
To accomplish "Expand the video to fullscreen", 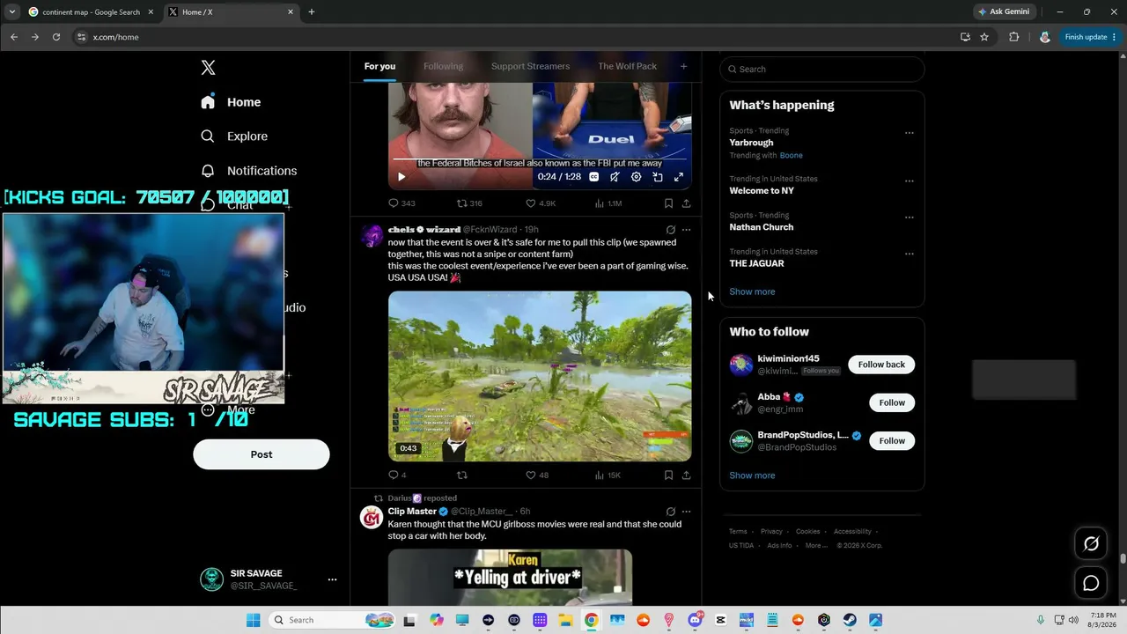I will (x=679, y=177).
